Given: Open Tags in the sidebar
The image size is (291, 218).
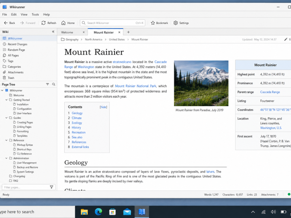Looking at the screenshot, I should pos(28,61).
